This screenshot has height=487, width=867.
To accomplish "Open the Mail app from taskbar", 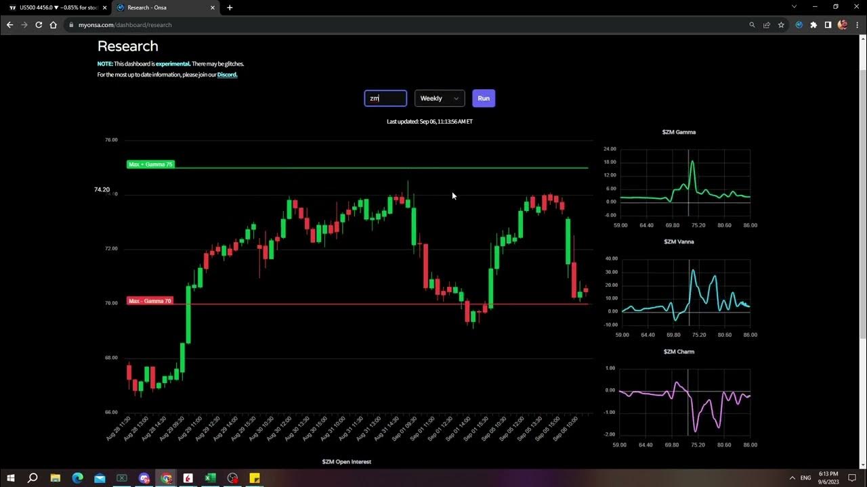I will point(100,478).
